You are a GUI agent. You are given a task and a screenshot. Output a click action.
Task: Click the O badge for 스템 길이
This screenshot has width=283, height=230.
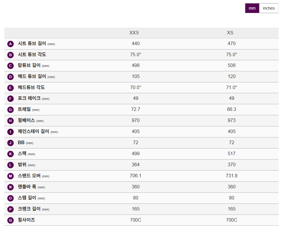pyautogui.click(x=11, y=198)
